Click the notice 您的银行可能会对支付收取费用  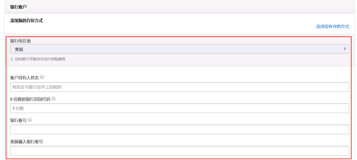[40, 59]
